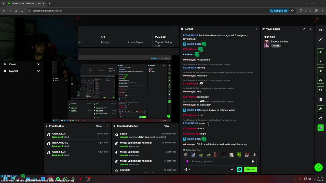Open Yayın bilgisi panel three-dot menu
The image size is (326, 183).
[x=310, y=29]
